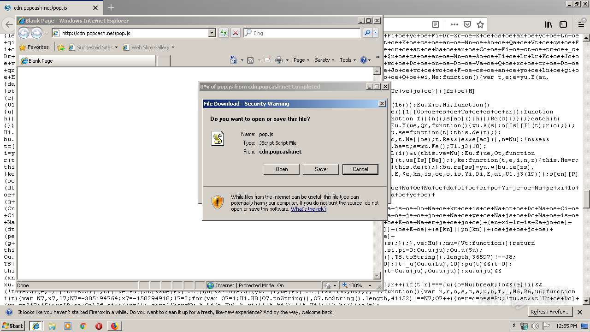
Task: Open search provider dropdown arrow
Action: coord(376,33)
